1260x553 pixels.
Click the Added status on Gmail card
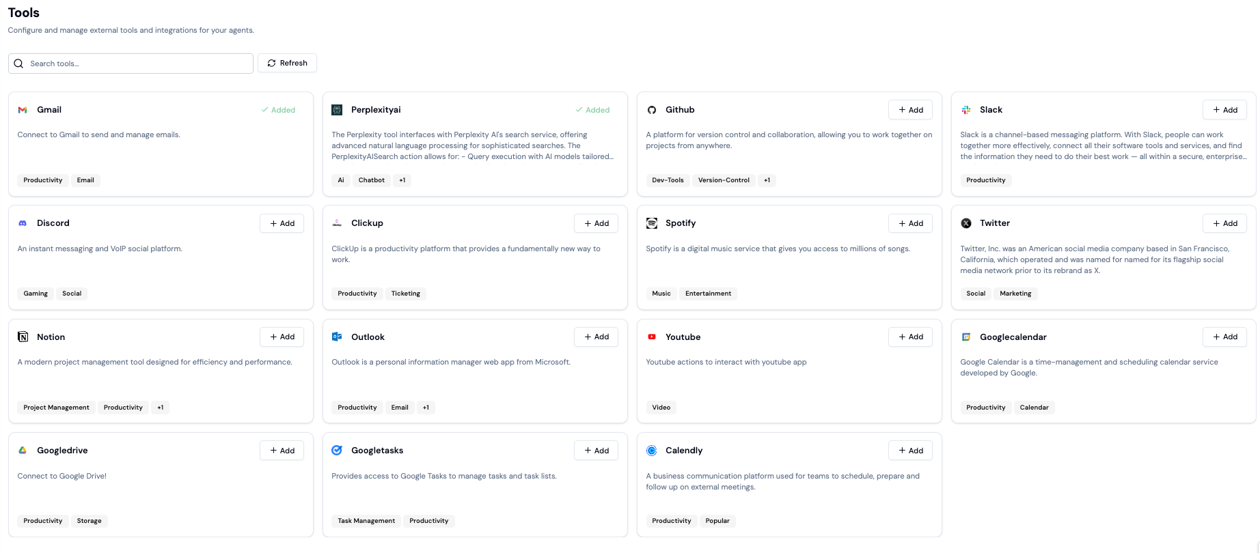point(278,110)
